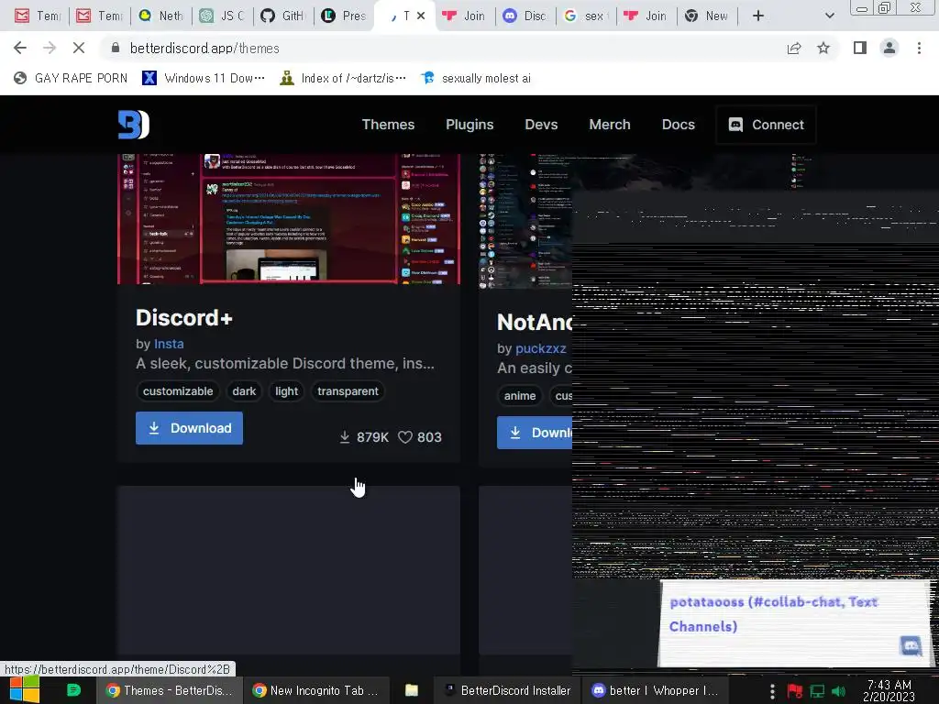Switch to the Discord 'better | Whopper' window
This screenshot has height=704, width=939.
click(655, 690)
